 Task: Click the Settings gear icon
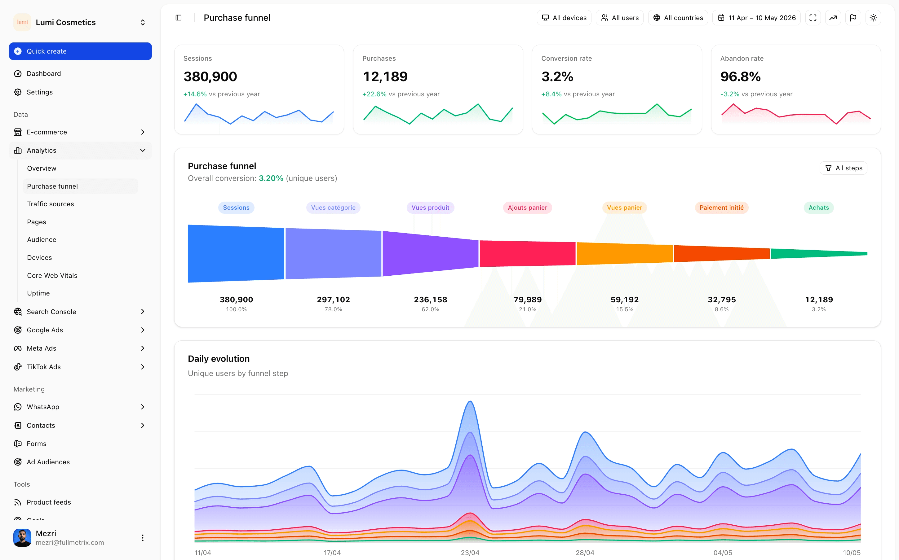tap(18, 92)
